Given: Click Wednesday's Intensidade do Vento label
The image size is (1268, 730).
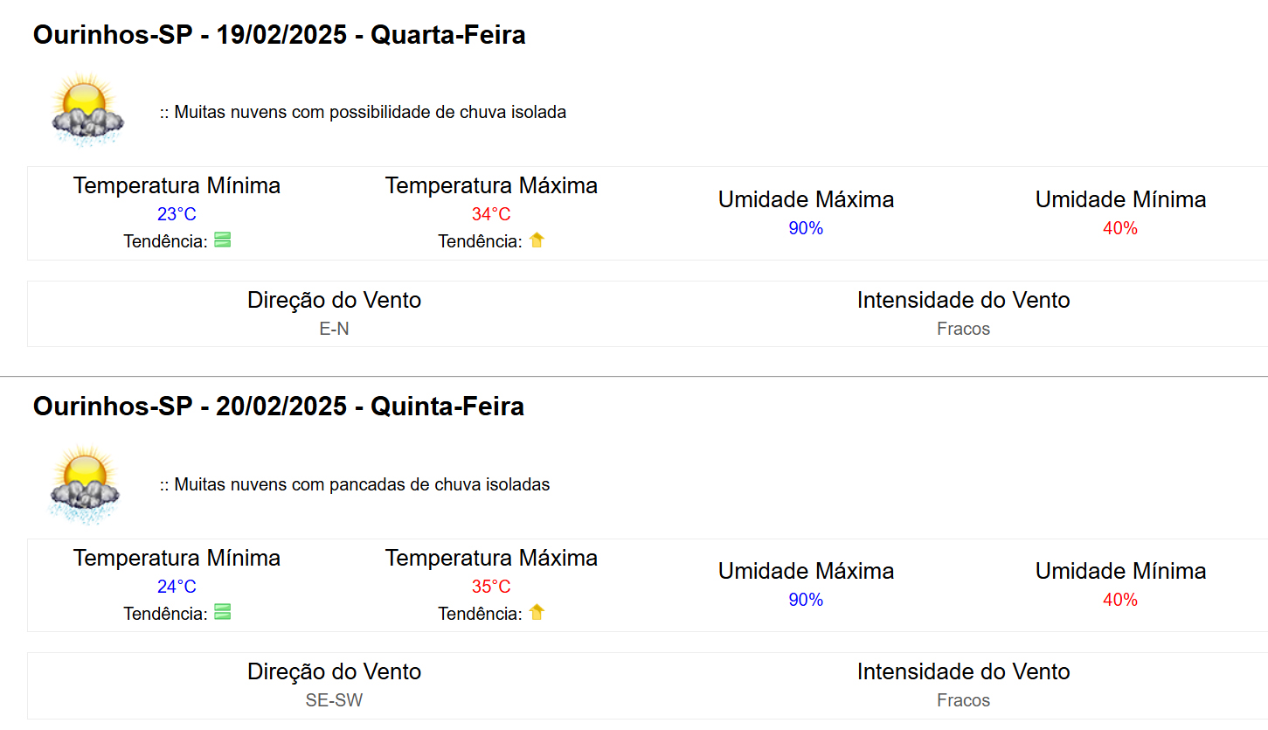Looking at the screenshot, I should coord(963,300).
